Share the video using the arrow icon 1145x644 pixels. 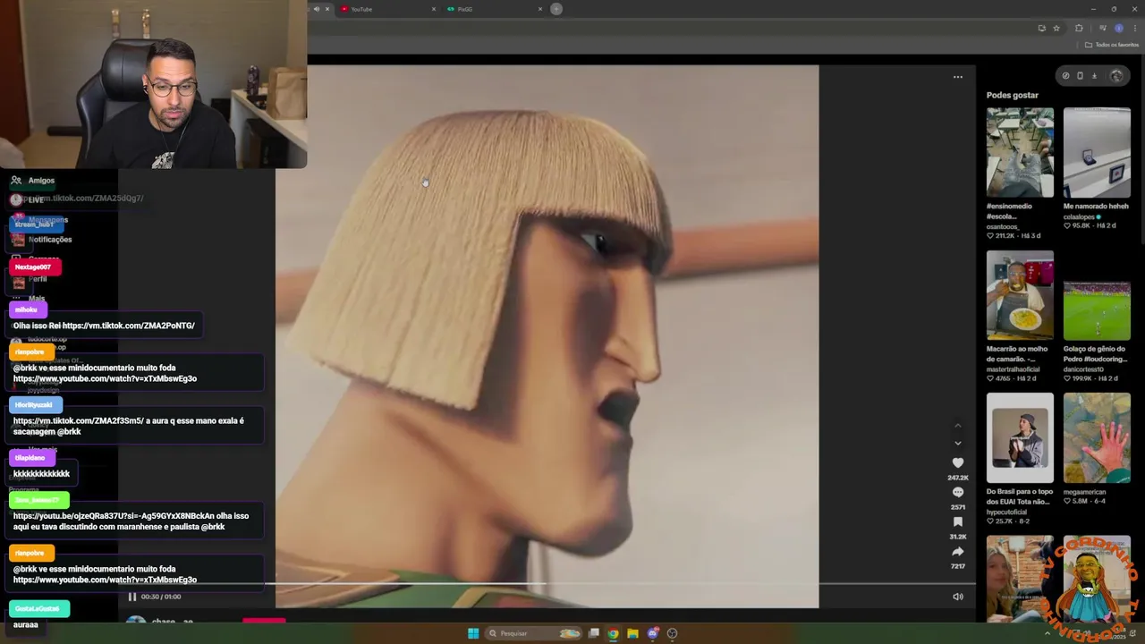[x=957, y=551]
